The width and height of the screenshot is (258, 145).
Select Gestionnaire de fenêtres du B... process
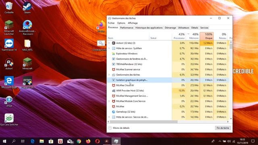(168, 59)
